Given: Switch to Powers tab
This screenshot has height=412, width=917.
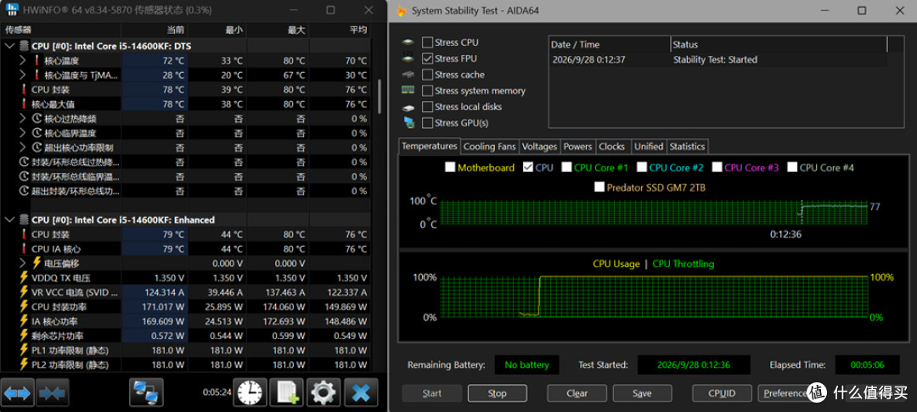Looking at the screenshot, I should pos(578,147).
